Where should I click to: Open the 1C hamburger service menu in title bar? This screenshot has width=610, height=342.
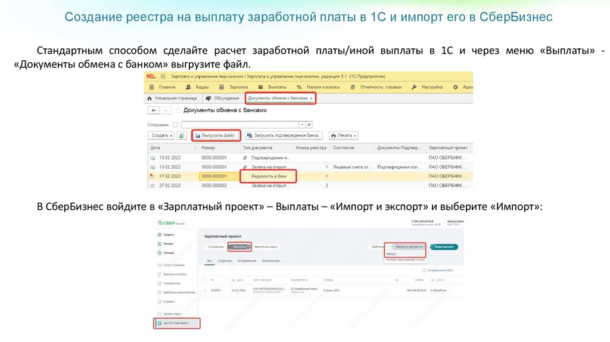tap(163, 76)
